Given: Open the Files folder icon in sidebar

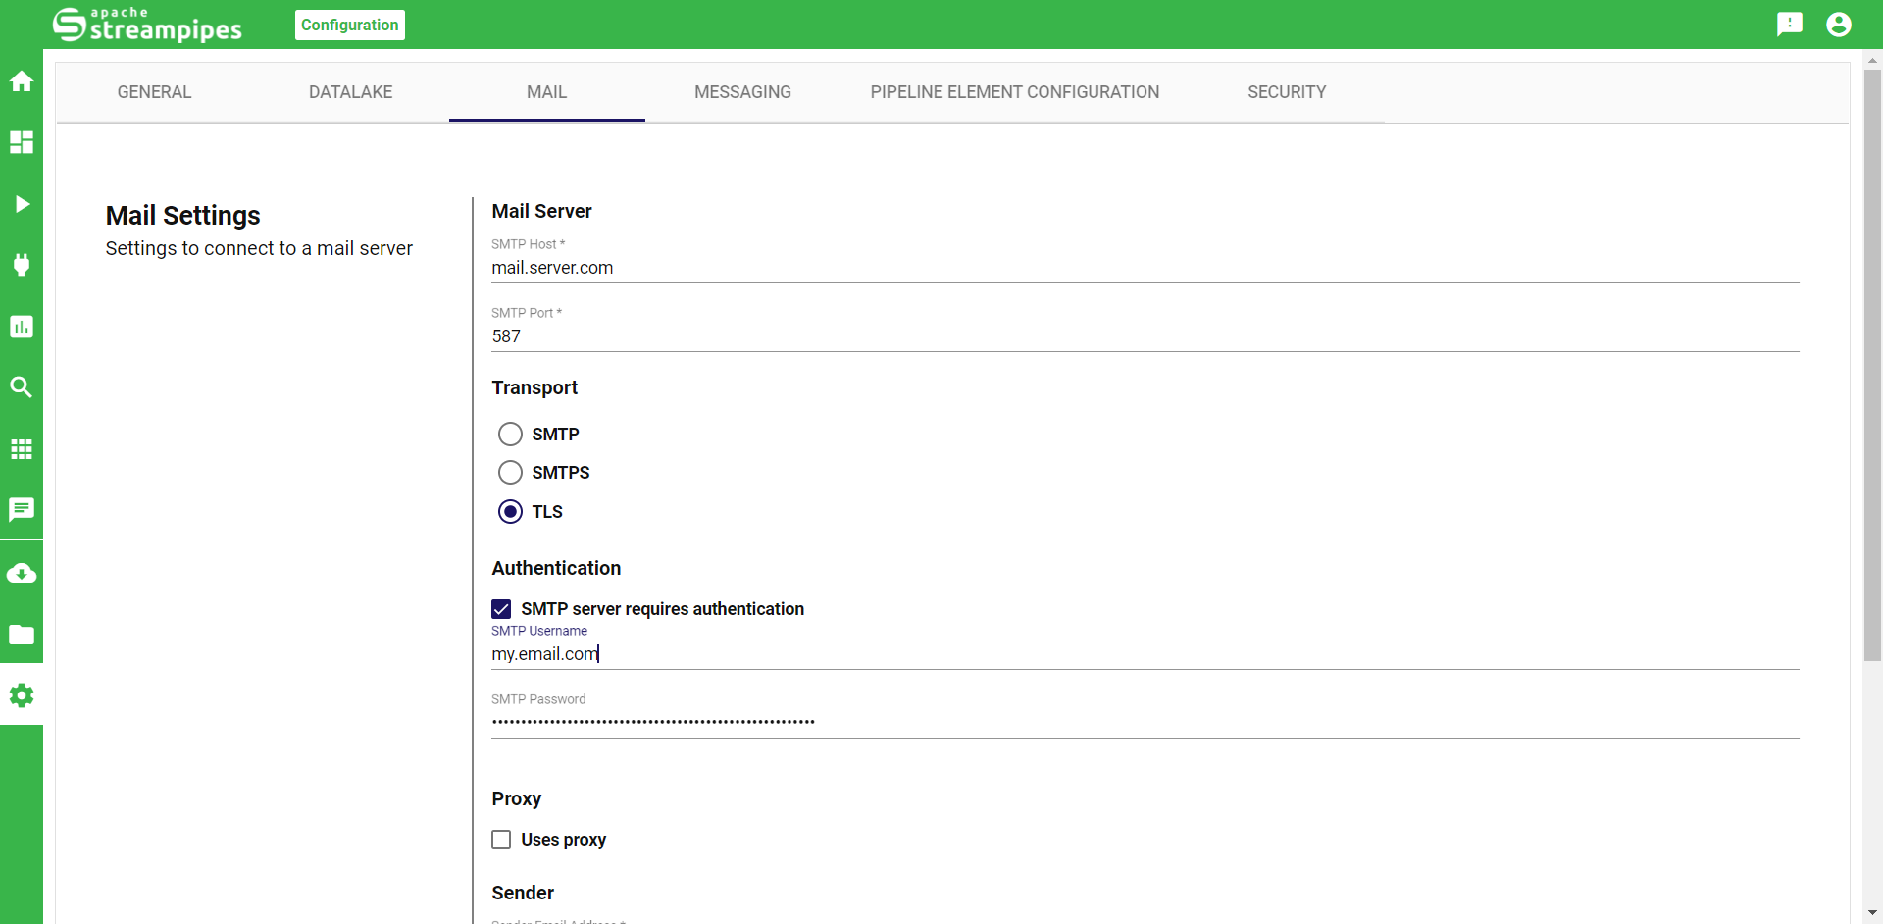Looking at the screenshot, I should (22, 635).
